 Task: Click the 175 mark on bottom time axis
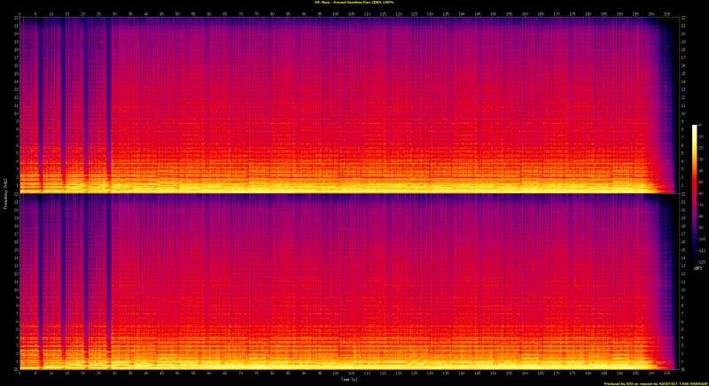(573, 373)
